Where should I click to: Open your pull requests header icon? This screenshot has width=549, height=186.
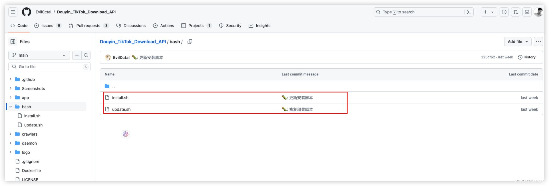tap(516, 12)
